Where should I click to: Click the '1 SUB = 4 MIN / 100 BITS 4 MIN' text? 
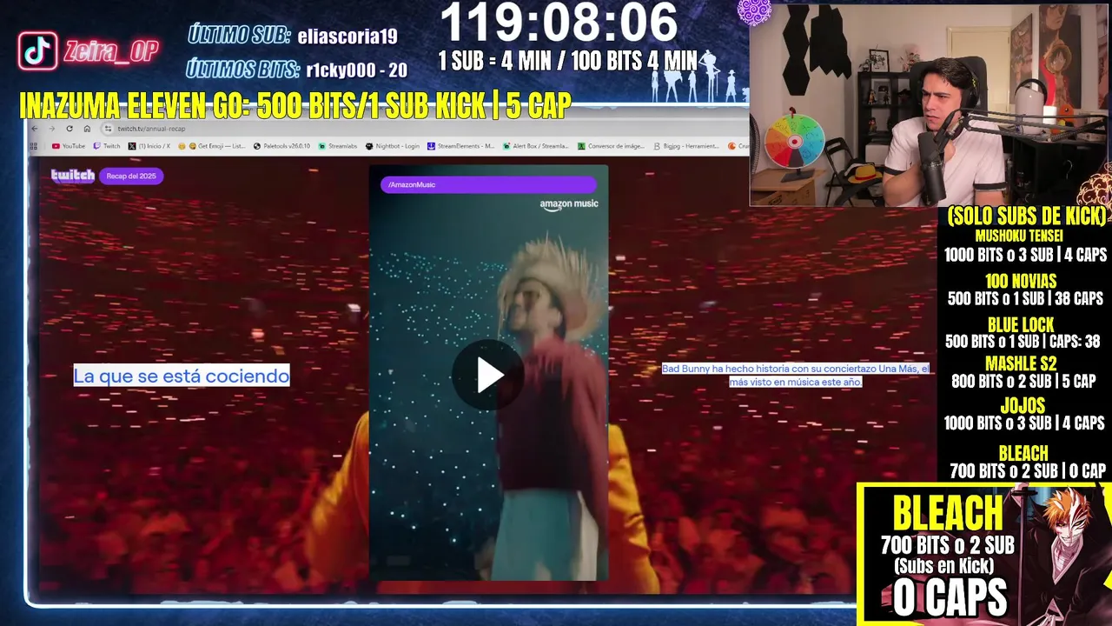[567, 60]
